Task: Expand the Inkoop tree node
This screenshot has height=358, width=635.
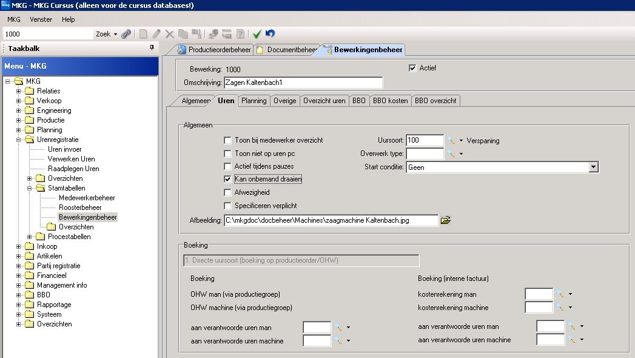Action: point(18,246)
